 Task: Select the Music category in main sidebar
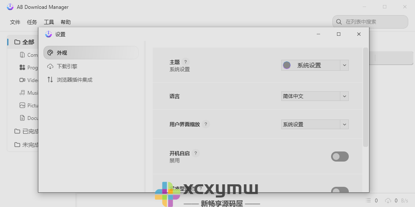tap(29, 93)
